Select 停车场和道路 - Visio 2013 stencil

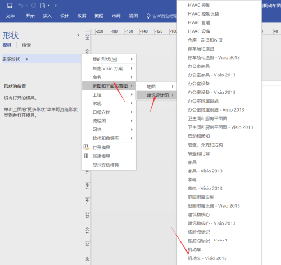214,57
